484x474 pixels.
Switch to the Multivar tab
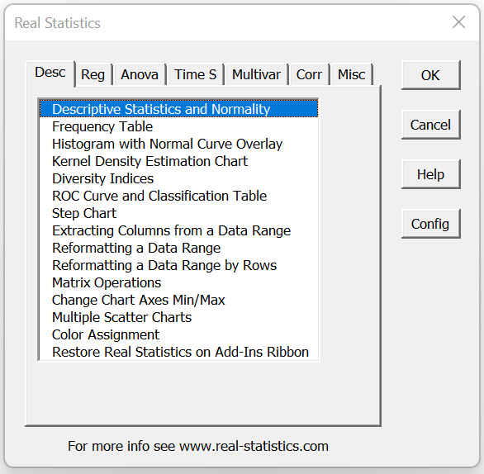(256, 74)
